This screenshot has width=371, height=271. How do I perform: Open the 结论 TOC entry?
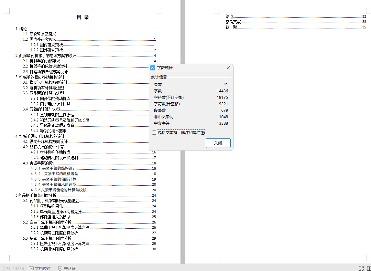[x=229, y=16]
